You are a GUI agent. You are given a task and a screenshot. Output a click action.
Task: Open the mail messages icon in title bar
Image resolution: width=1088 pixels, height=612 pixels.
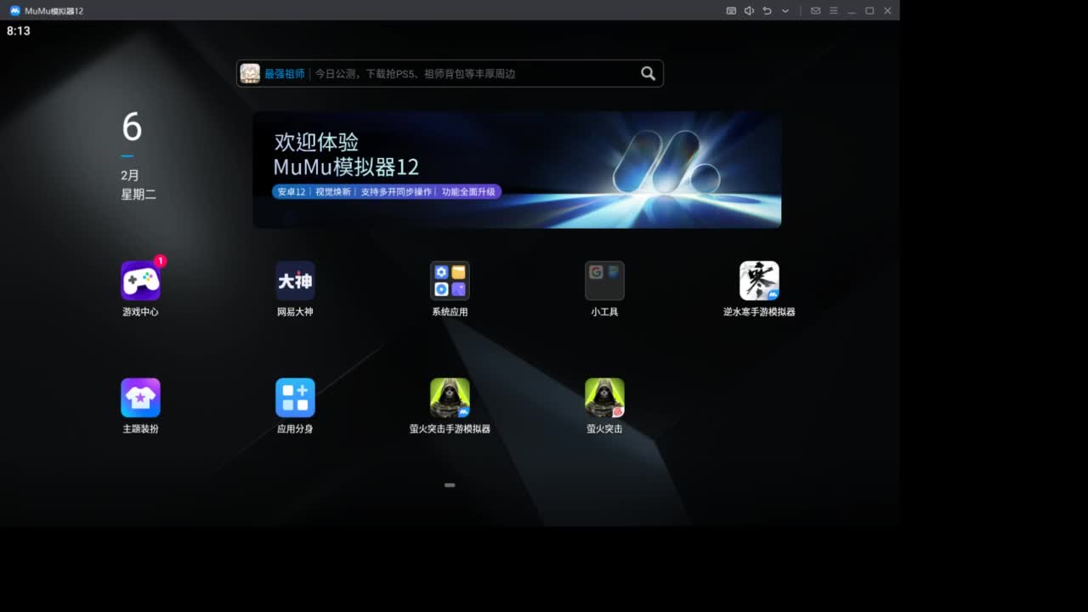[815, 10]
